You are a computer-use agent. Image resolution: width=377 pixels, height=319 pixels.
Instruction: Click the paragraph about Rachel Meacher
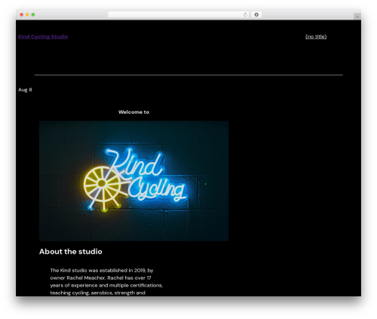(x=106, y=281)
